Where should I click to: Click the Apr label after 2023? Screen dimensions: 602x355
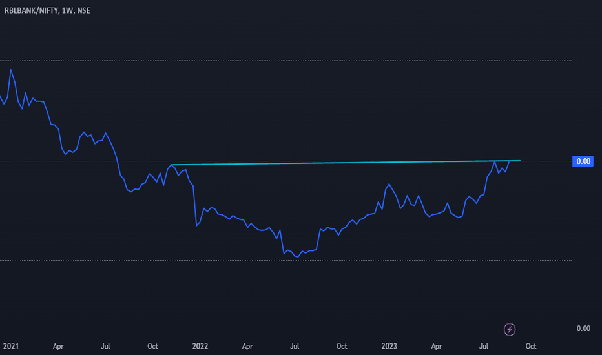[x=436, y=346]
